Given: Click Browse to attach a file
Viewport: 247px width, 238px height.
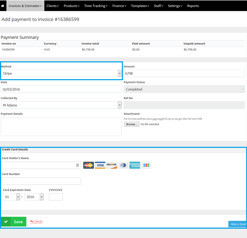Looking at the screenshot, I should 131,124.
